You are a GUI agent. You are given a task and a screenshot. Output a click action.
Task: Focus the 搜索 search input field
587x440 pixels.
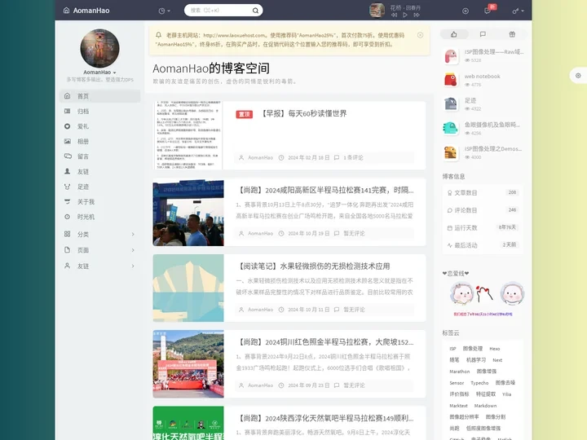point(218,11)
